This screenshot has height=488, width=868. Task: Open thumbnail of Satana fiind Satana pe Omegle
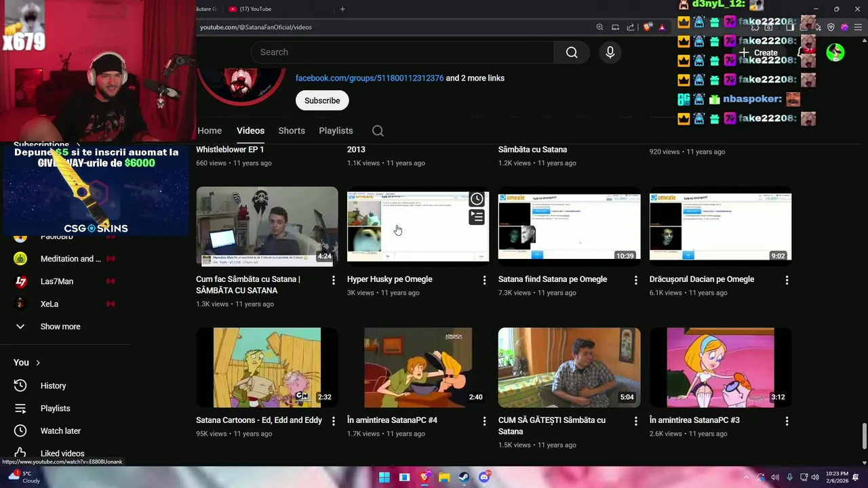point(570,226)
